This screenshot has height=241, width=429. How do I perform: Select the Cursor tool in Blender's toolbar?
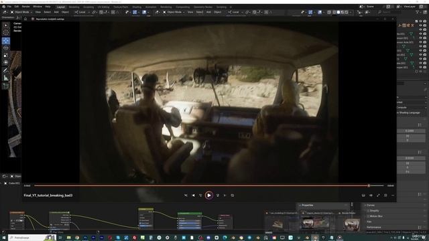pyautogui.click(x=6, y=33)
